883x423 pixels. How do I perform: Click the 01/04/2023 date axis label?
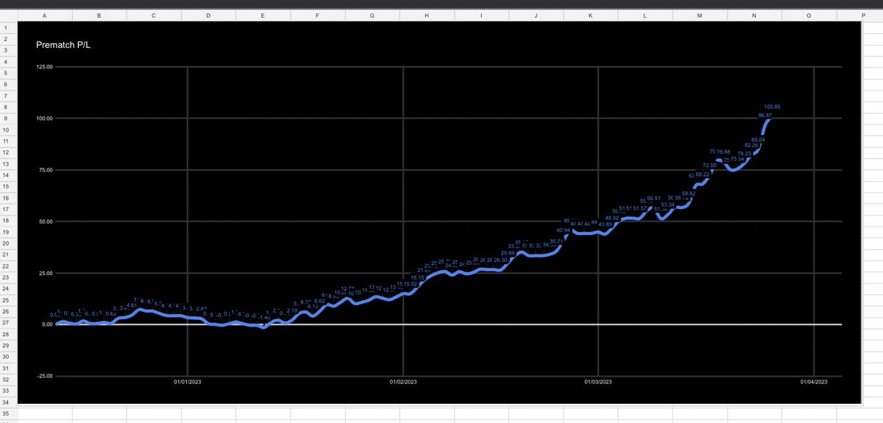coord(813,383)
